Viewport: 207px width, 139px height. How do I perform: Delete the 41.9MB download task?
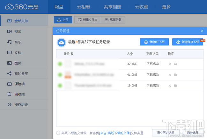coord(170,75)
